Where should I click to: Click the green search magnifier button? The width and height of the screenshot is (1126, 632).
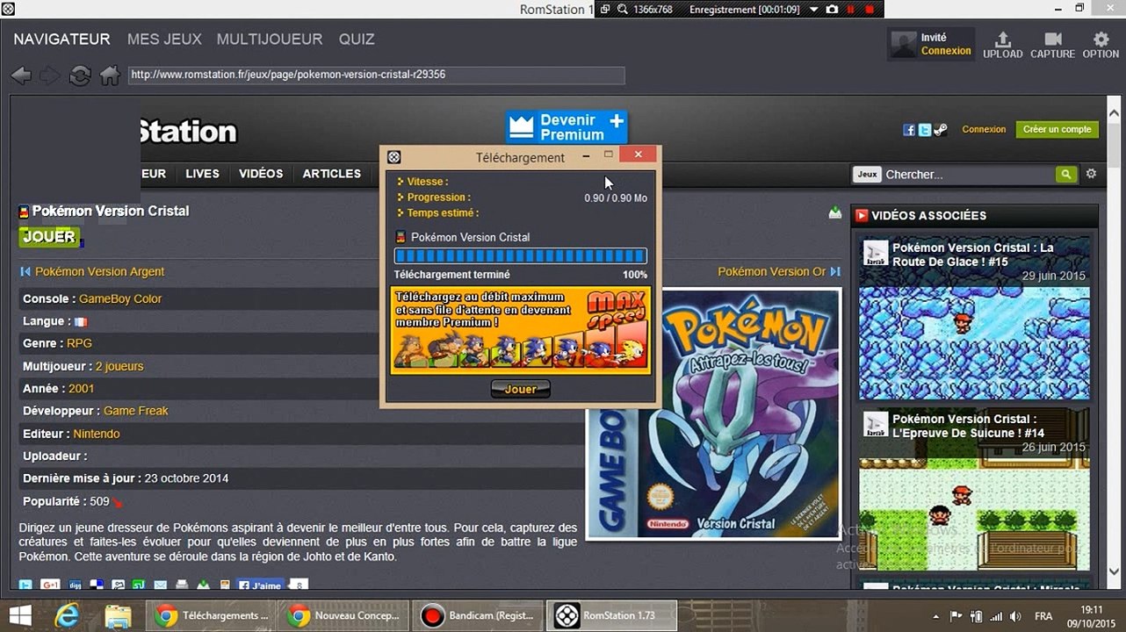(x=1066, y=174)
